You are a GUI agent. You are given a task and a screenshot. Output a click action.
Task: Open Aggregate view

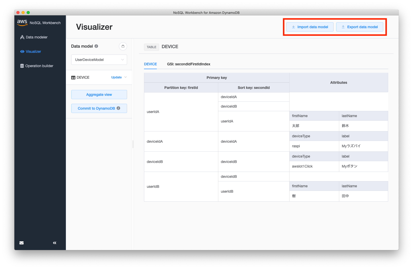pyautogui.click(x=99, y=95)
